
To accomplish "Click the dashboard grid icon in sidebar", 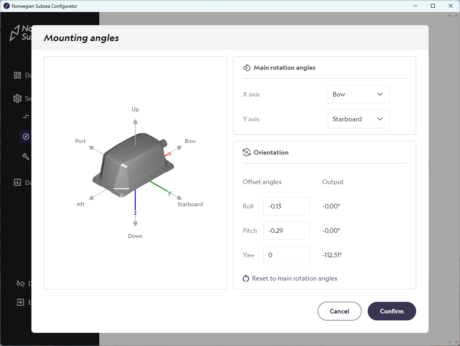I will 17,75.
